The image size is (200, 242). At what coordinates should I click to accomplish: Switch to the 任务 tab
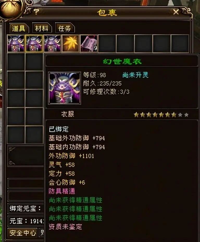point(65,28)
